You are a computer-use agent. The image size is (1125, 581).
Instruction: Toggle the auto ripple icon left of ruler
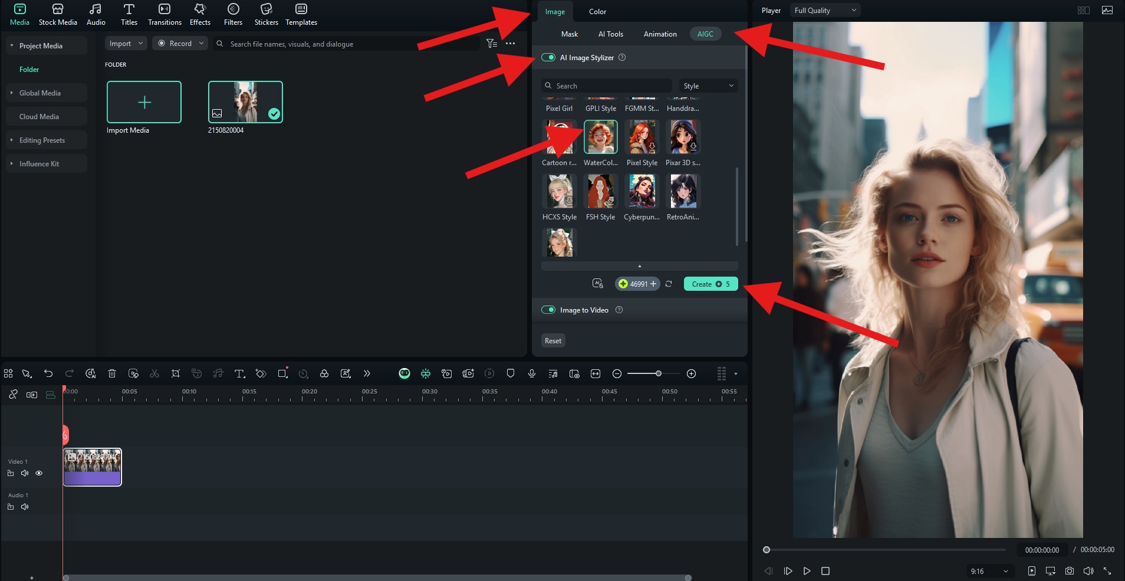tap(51, 395)
